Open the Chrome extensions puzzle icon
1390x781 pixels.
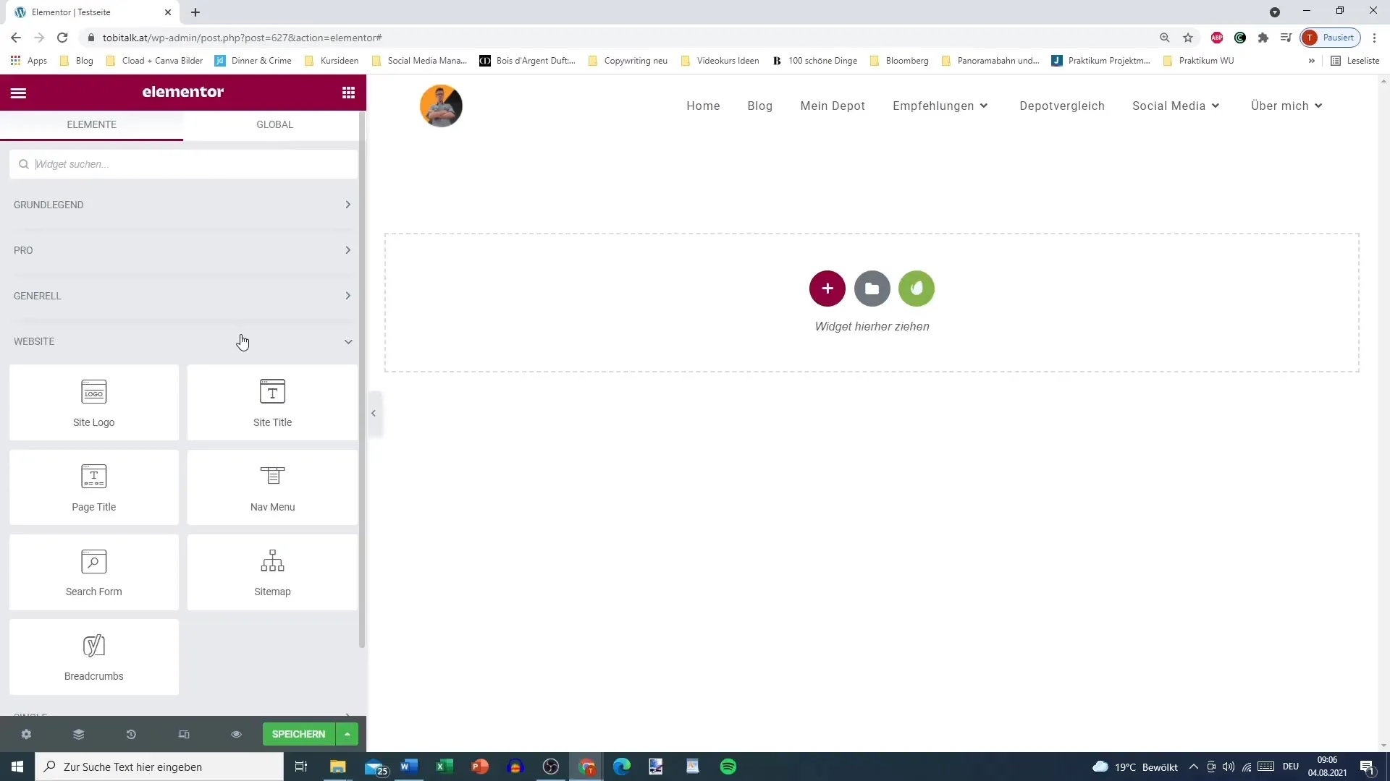(x=1263, y=38)
